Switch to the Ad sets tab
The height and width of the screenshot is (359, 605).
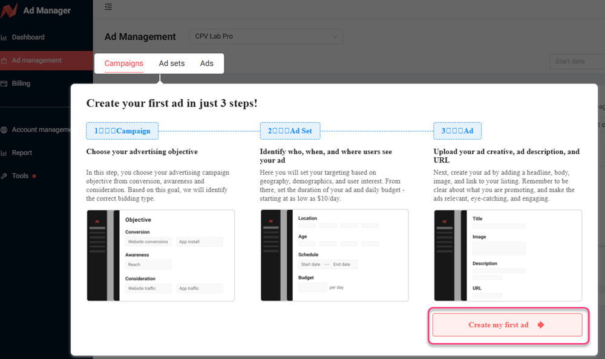(x=172, y=63)
